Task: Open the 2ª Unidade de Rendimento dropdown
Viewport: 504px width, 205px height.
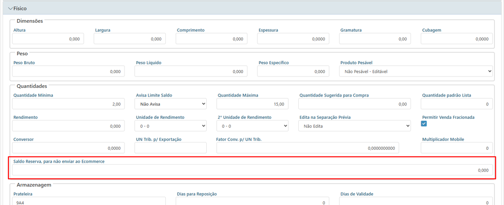Action: (x=252, y=126)
